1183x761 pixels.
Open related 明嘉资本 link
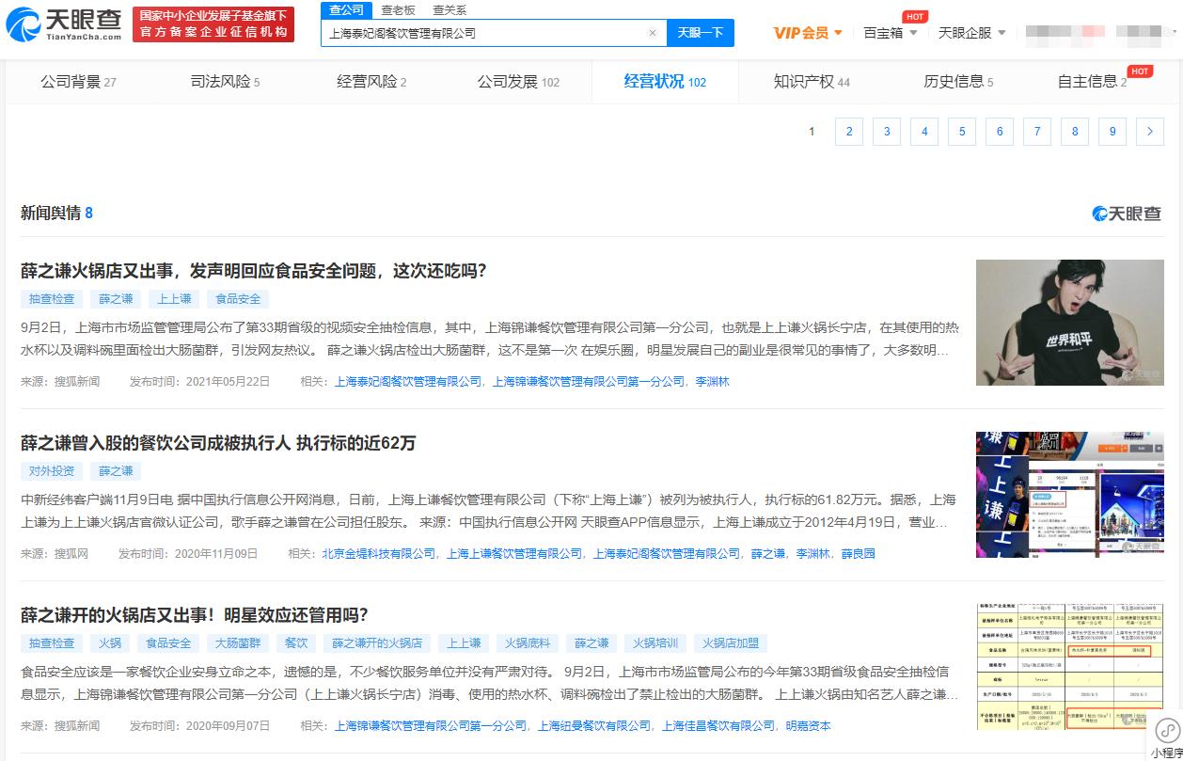coord(809,726)
